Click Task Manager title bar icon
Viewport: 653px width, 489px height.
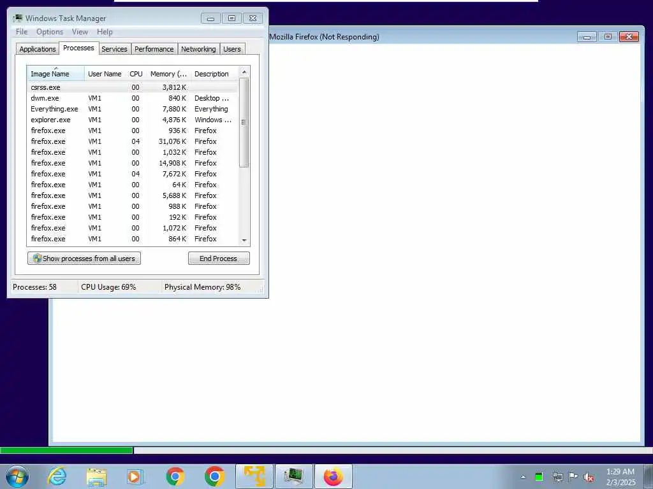[x=17, y=18]
